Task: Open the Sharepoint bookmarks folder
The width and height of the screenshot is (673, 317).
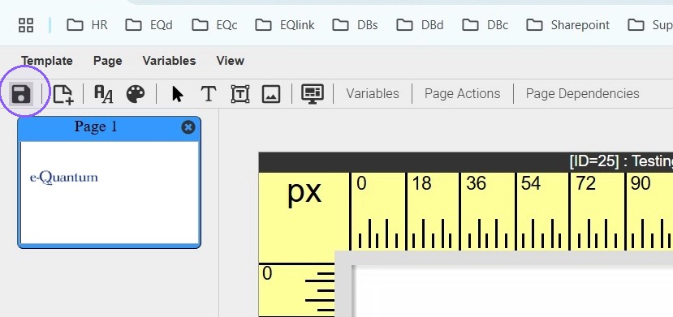Action: click(x=568, y=25)
